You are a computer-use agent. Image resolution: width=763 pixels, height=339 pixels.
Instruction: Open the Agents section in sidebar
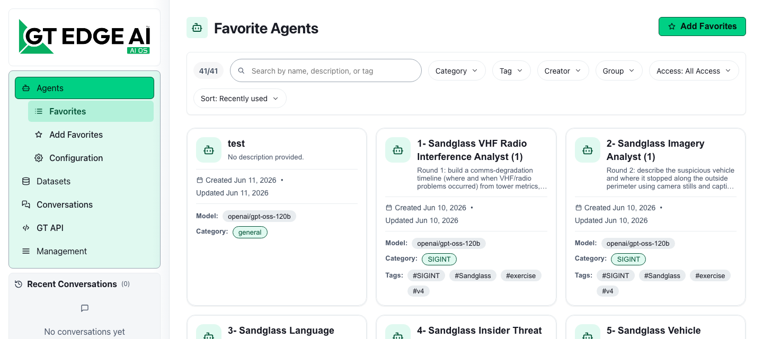click(84, 88)
